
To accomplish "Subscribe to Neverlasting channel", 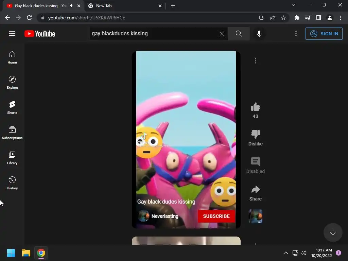I will click(x=216, y=216).
